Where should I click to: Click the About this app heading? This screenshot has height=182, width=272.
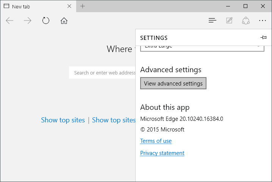(165, 108)
